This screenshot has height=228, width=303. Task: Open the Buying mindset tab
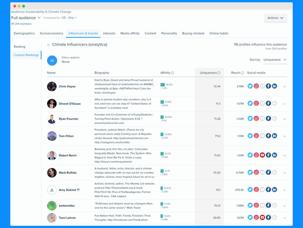point(193,33)
